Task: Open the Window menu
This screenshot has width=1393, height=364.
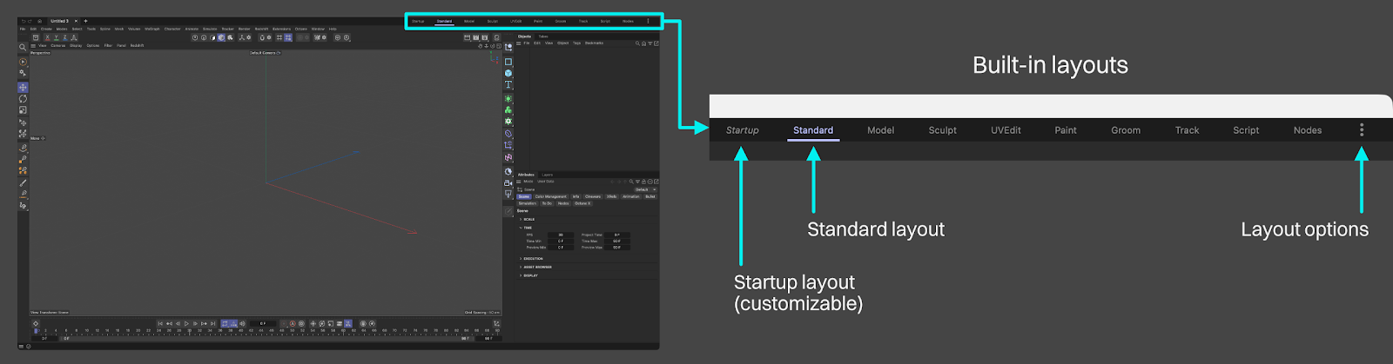Action: pos(318,29)
